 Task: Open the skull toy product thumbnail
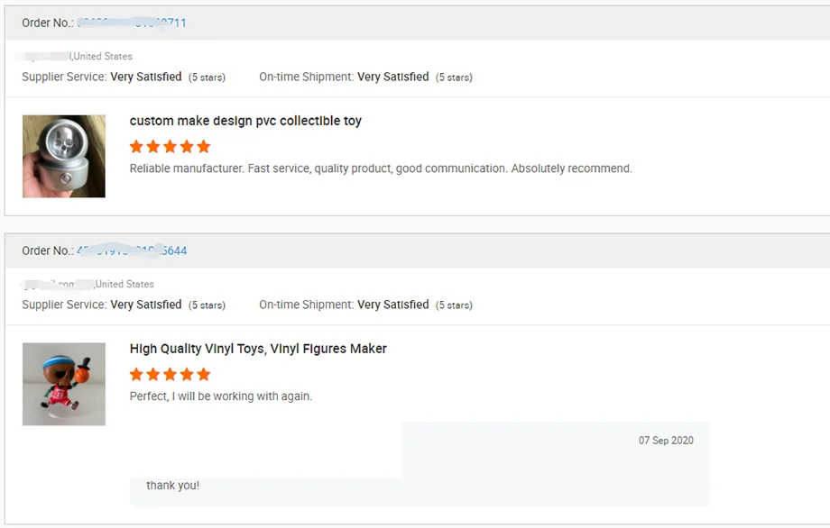(x=64, y=156)
